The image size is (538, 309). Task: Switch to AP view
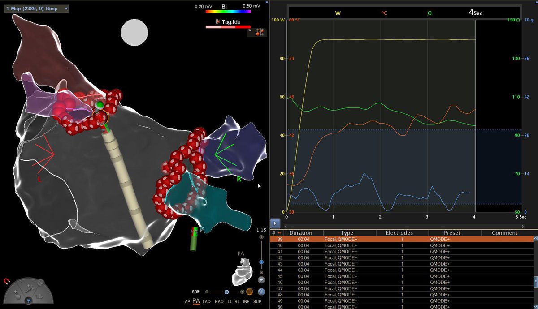187,302
